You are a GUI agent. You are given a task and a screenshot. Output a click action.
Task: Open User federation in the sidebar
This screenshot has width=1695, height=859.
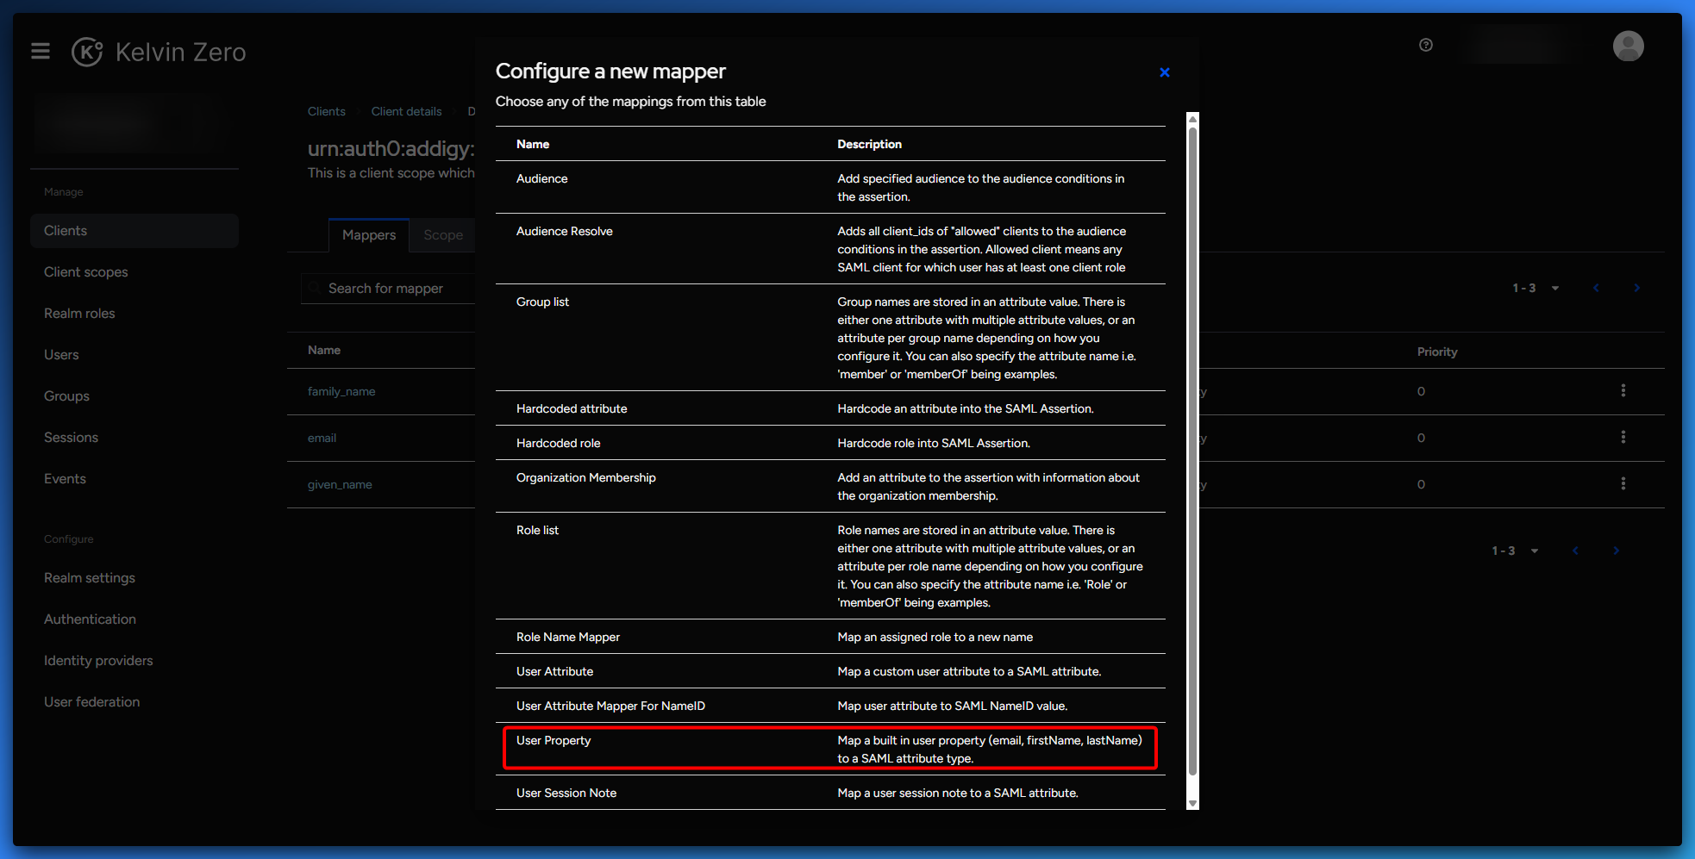click(134, 702)
